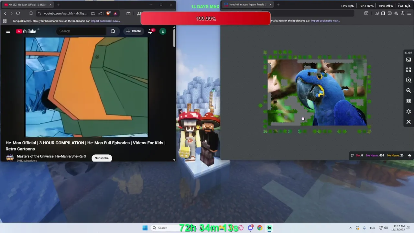Zoom out on the jigsaw puzzle

point(409,91)
